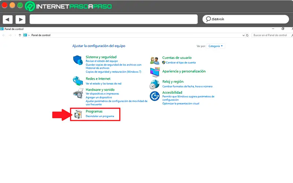The image size is (293, 183).
Task: Click the Control Panel icon in breadcrumb
Action: tap(25, 35)
